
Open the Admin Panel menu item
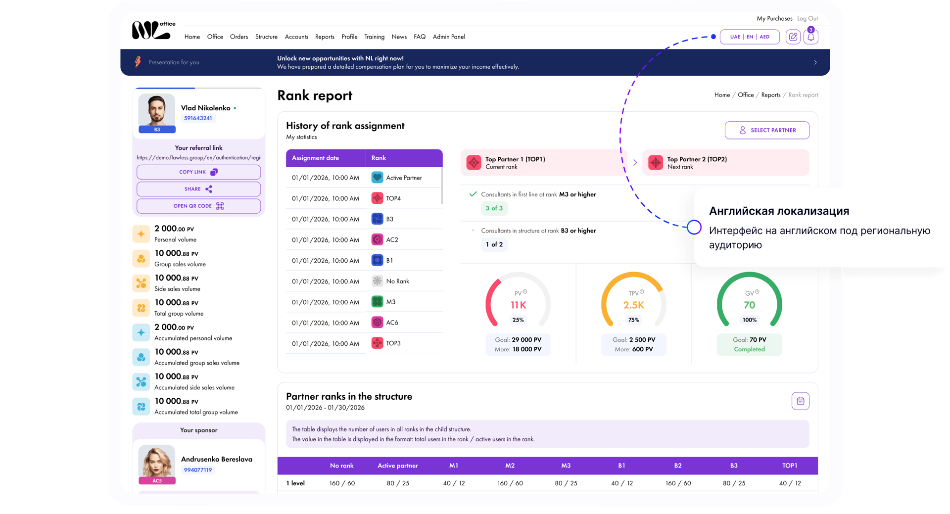click(x=449, y=37)
